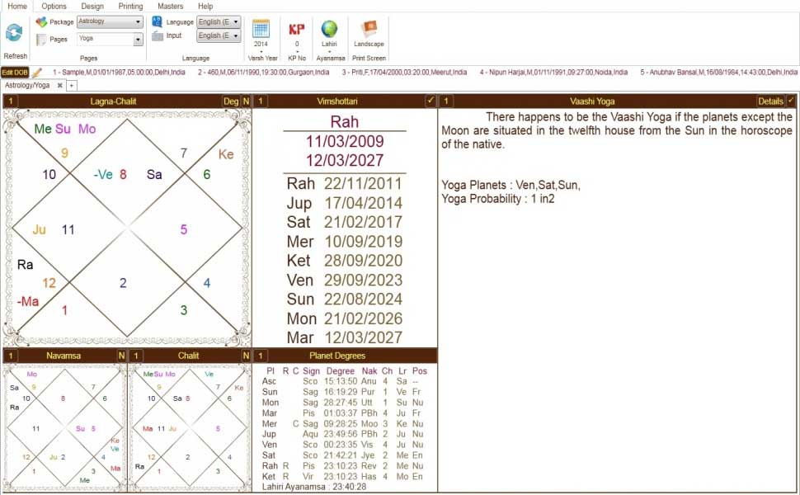This screenshot has height=495, width=800.
Task: Select the Package icon beside Astrology
Action: pyautogui.click(x=42, y=22)
